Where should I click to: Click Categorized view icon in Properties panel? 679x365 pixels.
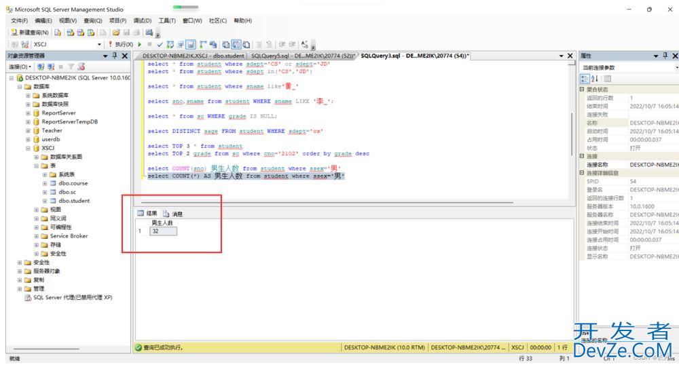point(585,79)
